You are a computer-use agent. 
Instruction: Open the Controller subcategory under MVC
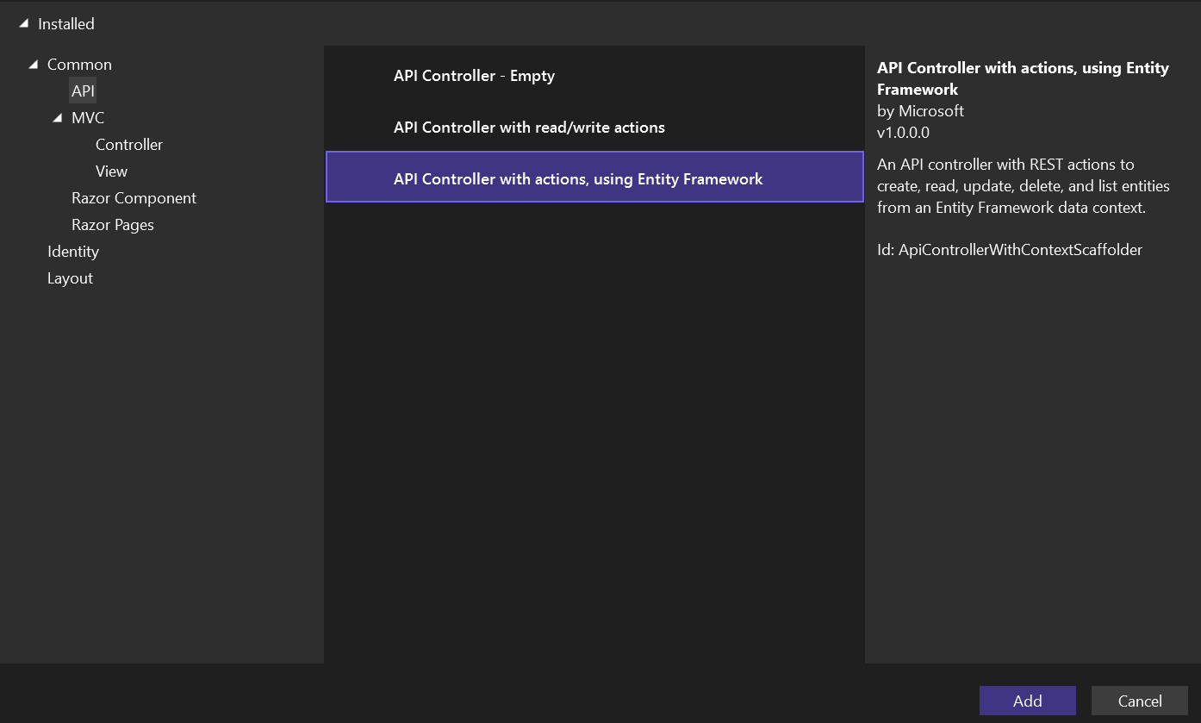coord(129,145)
